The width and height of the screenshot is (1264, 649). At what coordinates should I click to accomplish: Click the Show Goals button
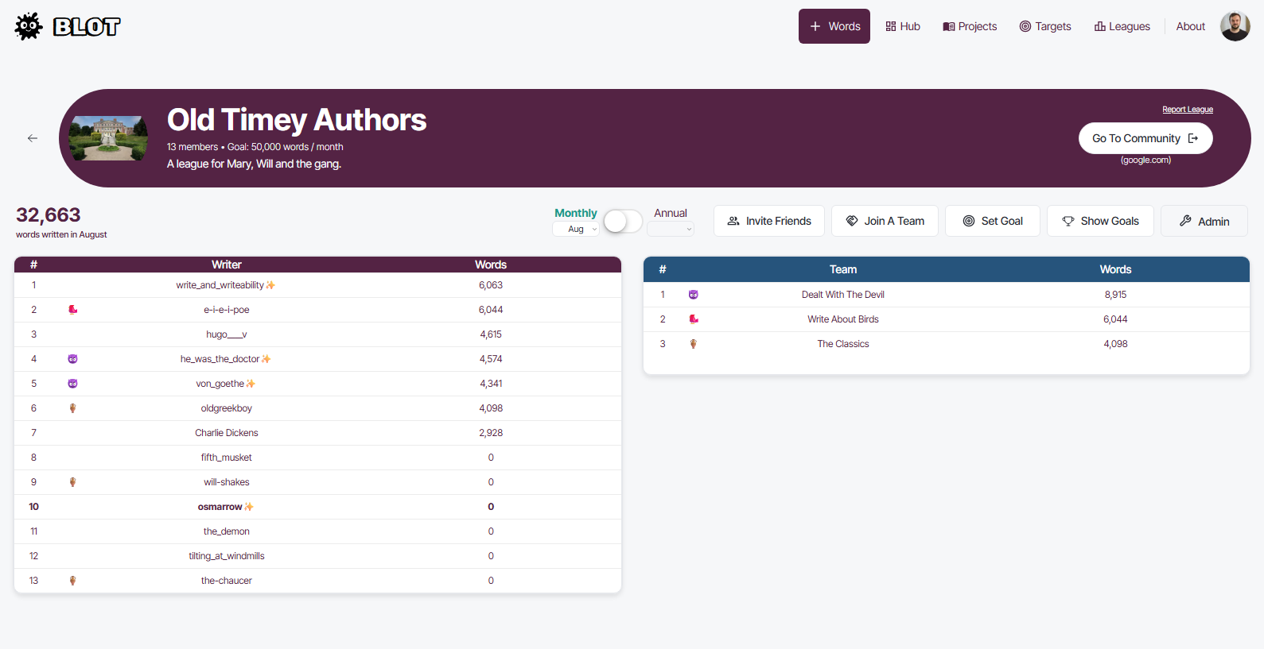click(1100, 221)
